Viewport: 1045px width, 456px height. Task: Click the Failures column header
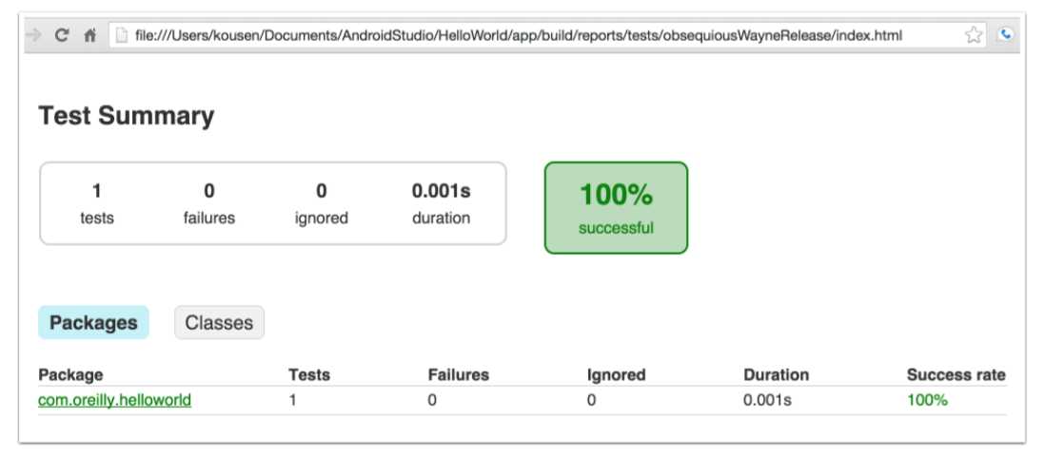coord(459,375)
